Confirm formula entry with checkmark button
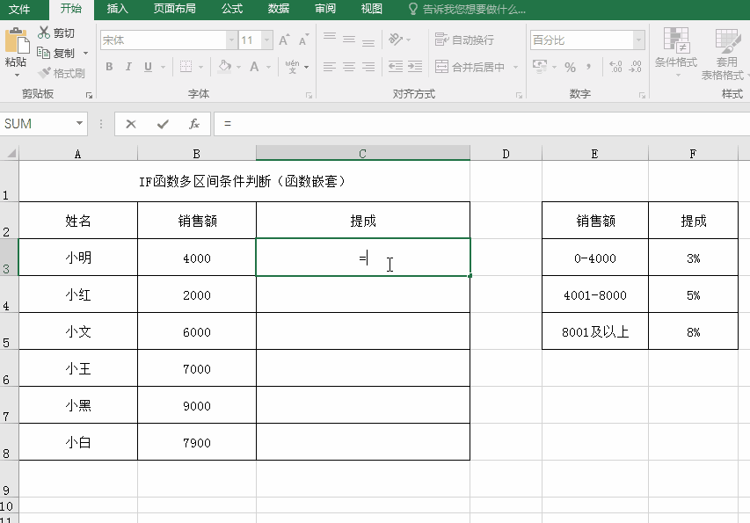The width and height of the screenshot is (750, 523). tap(163, 124)
